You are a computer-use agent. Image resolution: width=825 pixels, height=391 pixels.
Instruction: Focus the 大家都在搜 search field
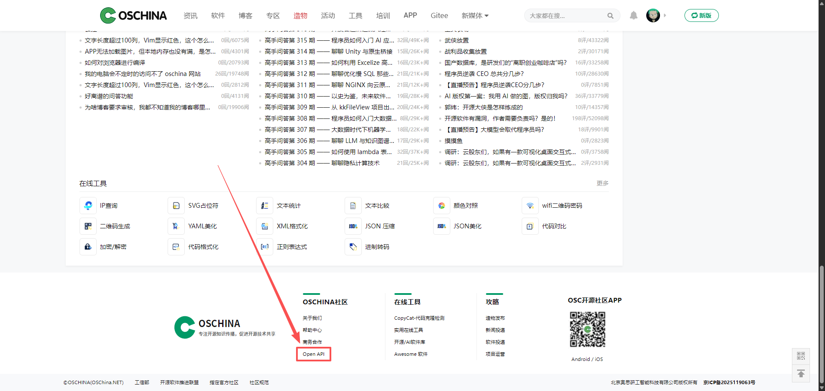565,16
